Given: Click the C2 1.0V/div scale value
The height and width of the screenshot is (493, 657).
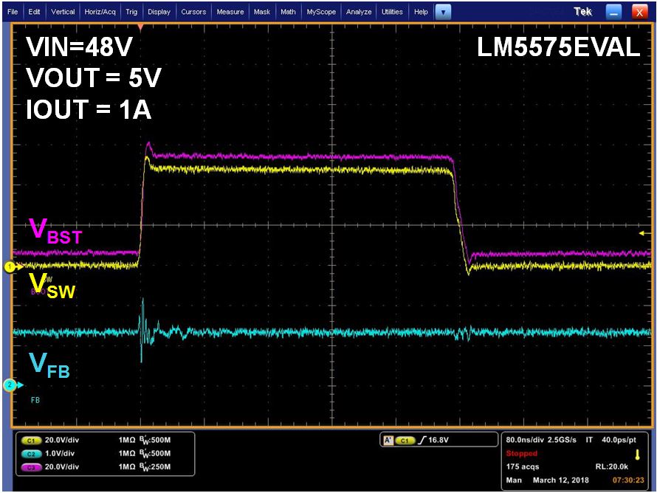Looking at the screenshot, I should 60,454.
